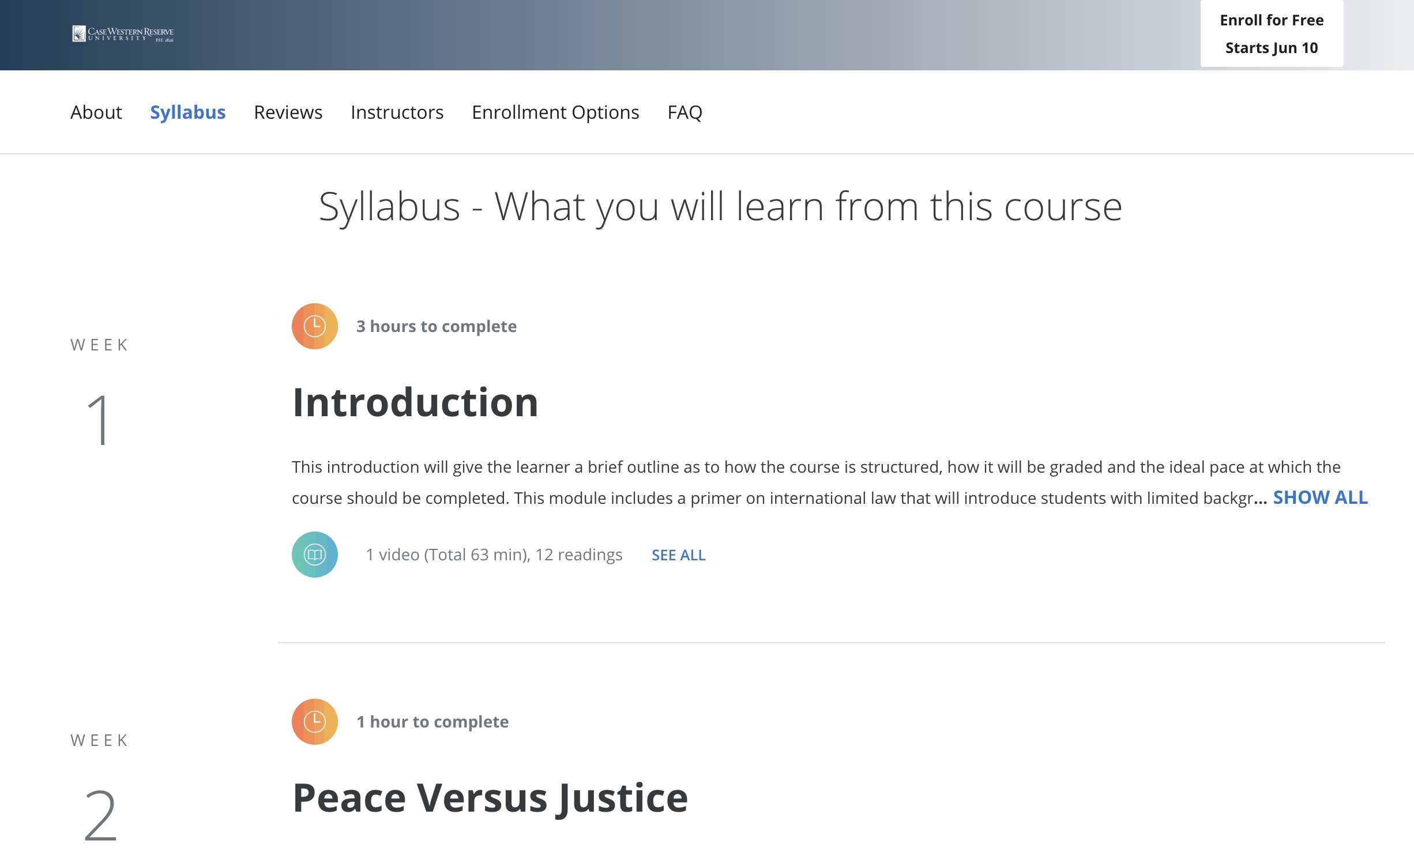Click the FAQ navigation link
Image resolution: width=1414 pixels, height=852 pixels.
[x=685, y=111]
